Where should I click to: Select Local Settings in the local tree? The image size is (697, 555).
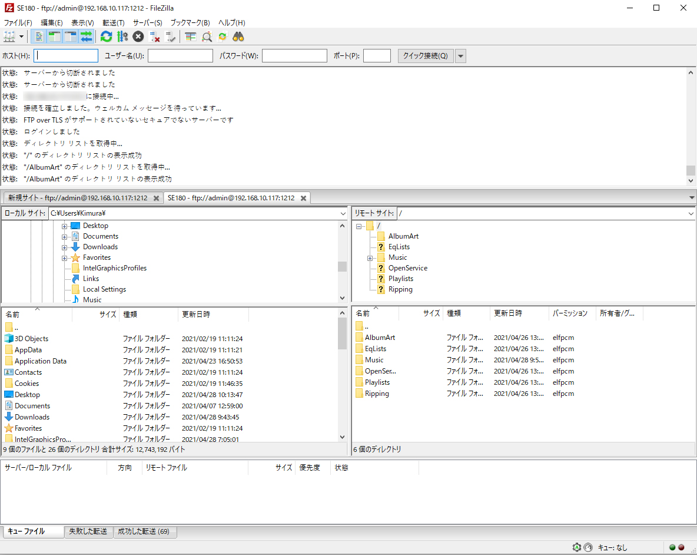point(104,289)
